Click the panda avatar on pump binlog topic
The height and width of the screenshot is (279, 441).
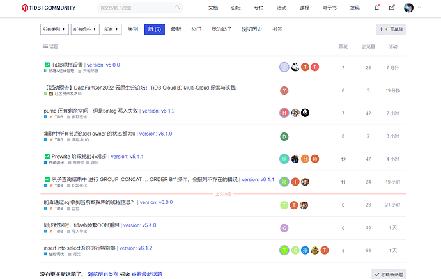305,113
